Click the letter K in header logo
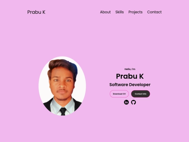Viewport: 189px width, 142px height. [44, 12]
